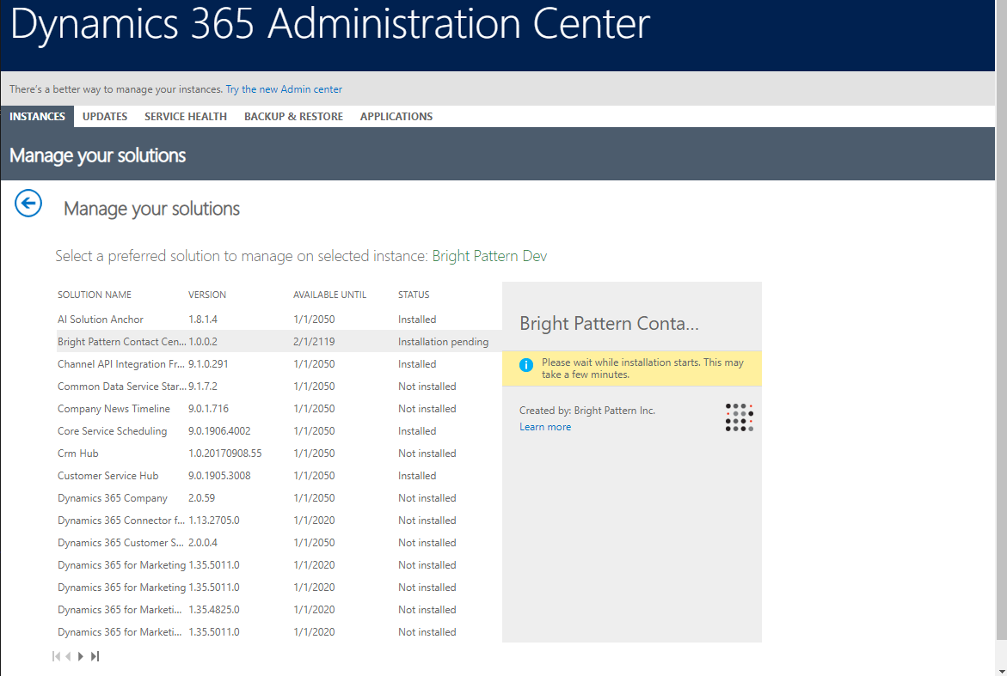Go to Backup & Restore tab
1007x676 pixels.
click(293, 116)
